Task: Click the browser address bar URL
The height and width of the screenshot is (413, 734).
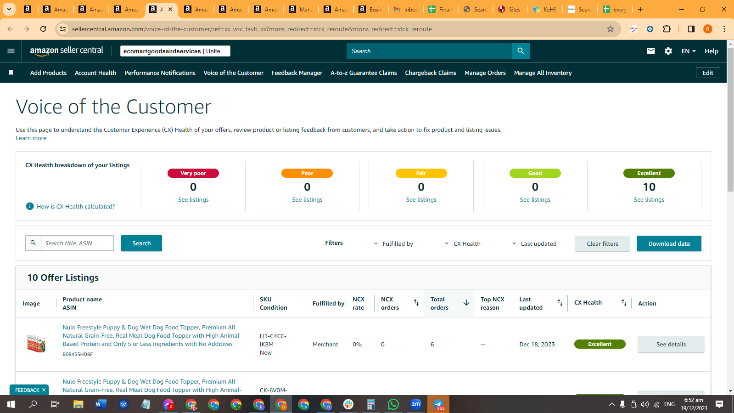Action: point(252,29)
